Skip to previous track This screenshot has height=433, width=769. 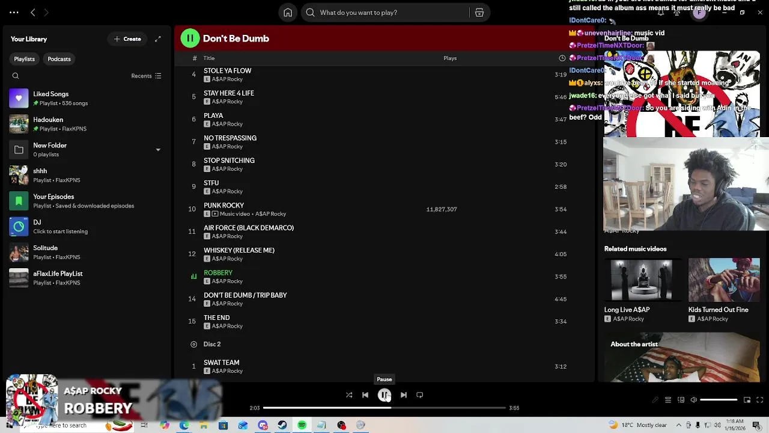point(365,395)
